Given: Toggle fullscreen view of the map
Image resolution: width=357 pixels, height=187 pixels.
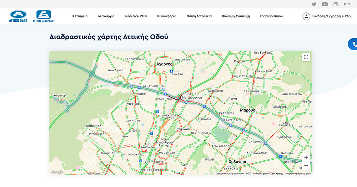Looking at the screenshot, I should 306,57.
